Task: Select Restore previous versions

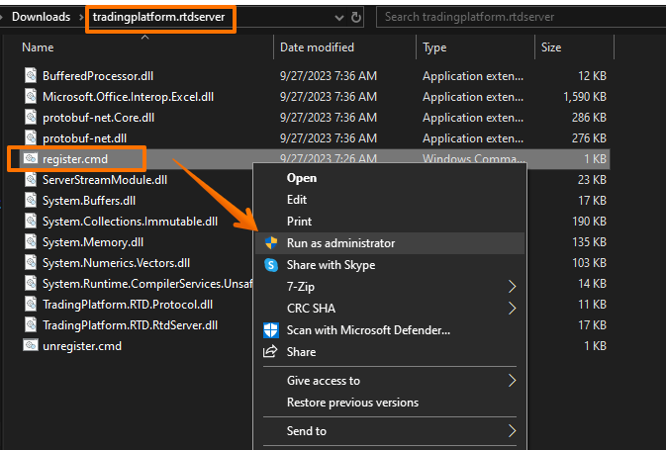Action: [352, 403]
